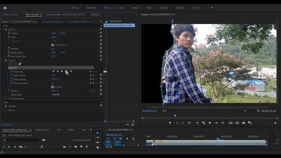The width and height of the screenshot is (281, 158).
Task: Click the Extract button
Action: pos(237,123)
